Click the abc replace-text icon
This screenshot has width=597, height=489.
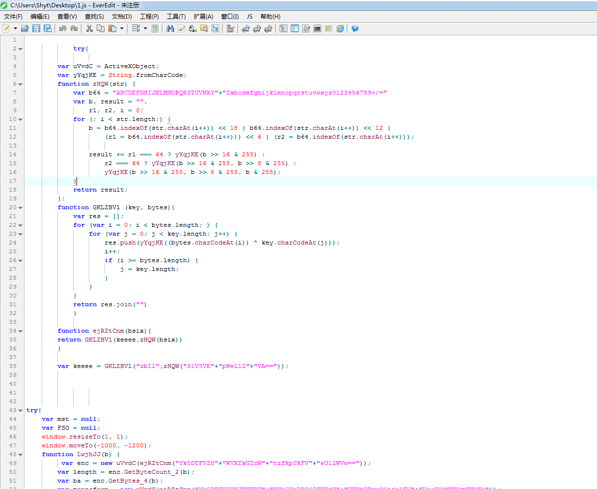pyautogui.click(x=193, y=28)
